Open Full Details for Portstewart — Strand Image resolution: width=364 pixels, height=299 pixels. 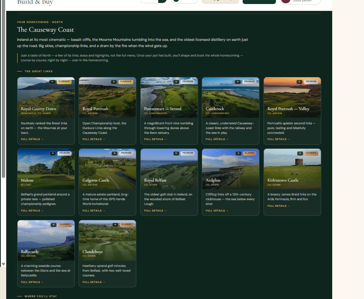[155, 139]
